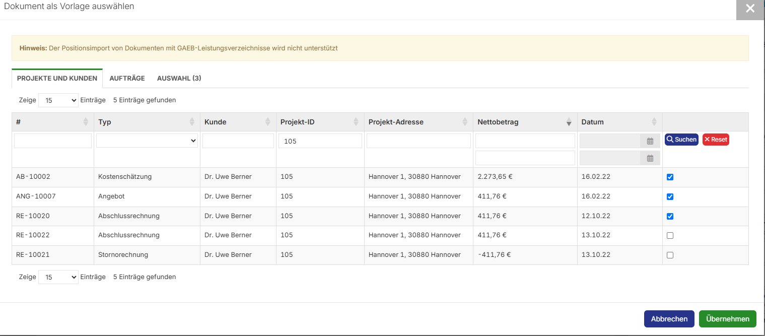The height and width of the screenshot is (336, 765).
Task: Sort by Datum column arrows
Action: tap(654, 122)
